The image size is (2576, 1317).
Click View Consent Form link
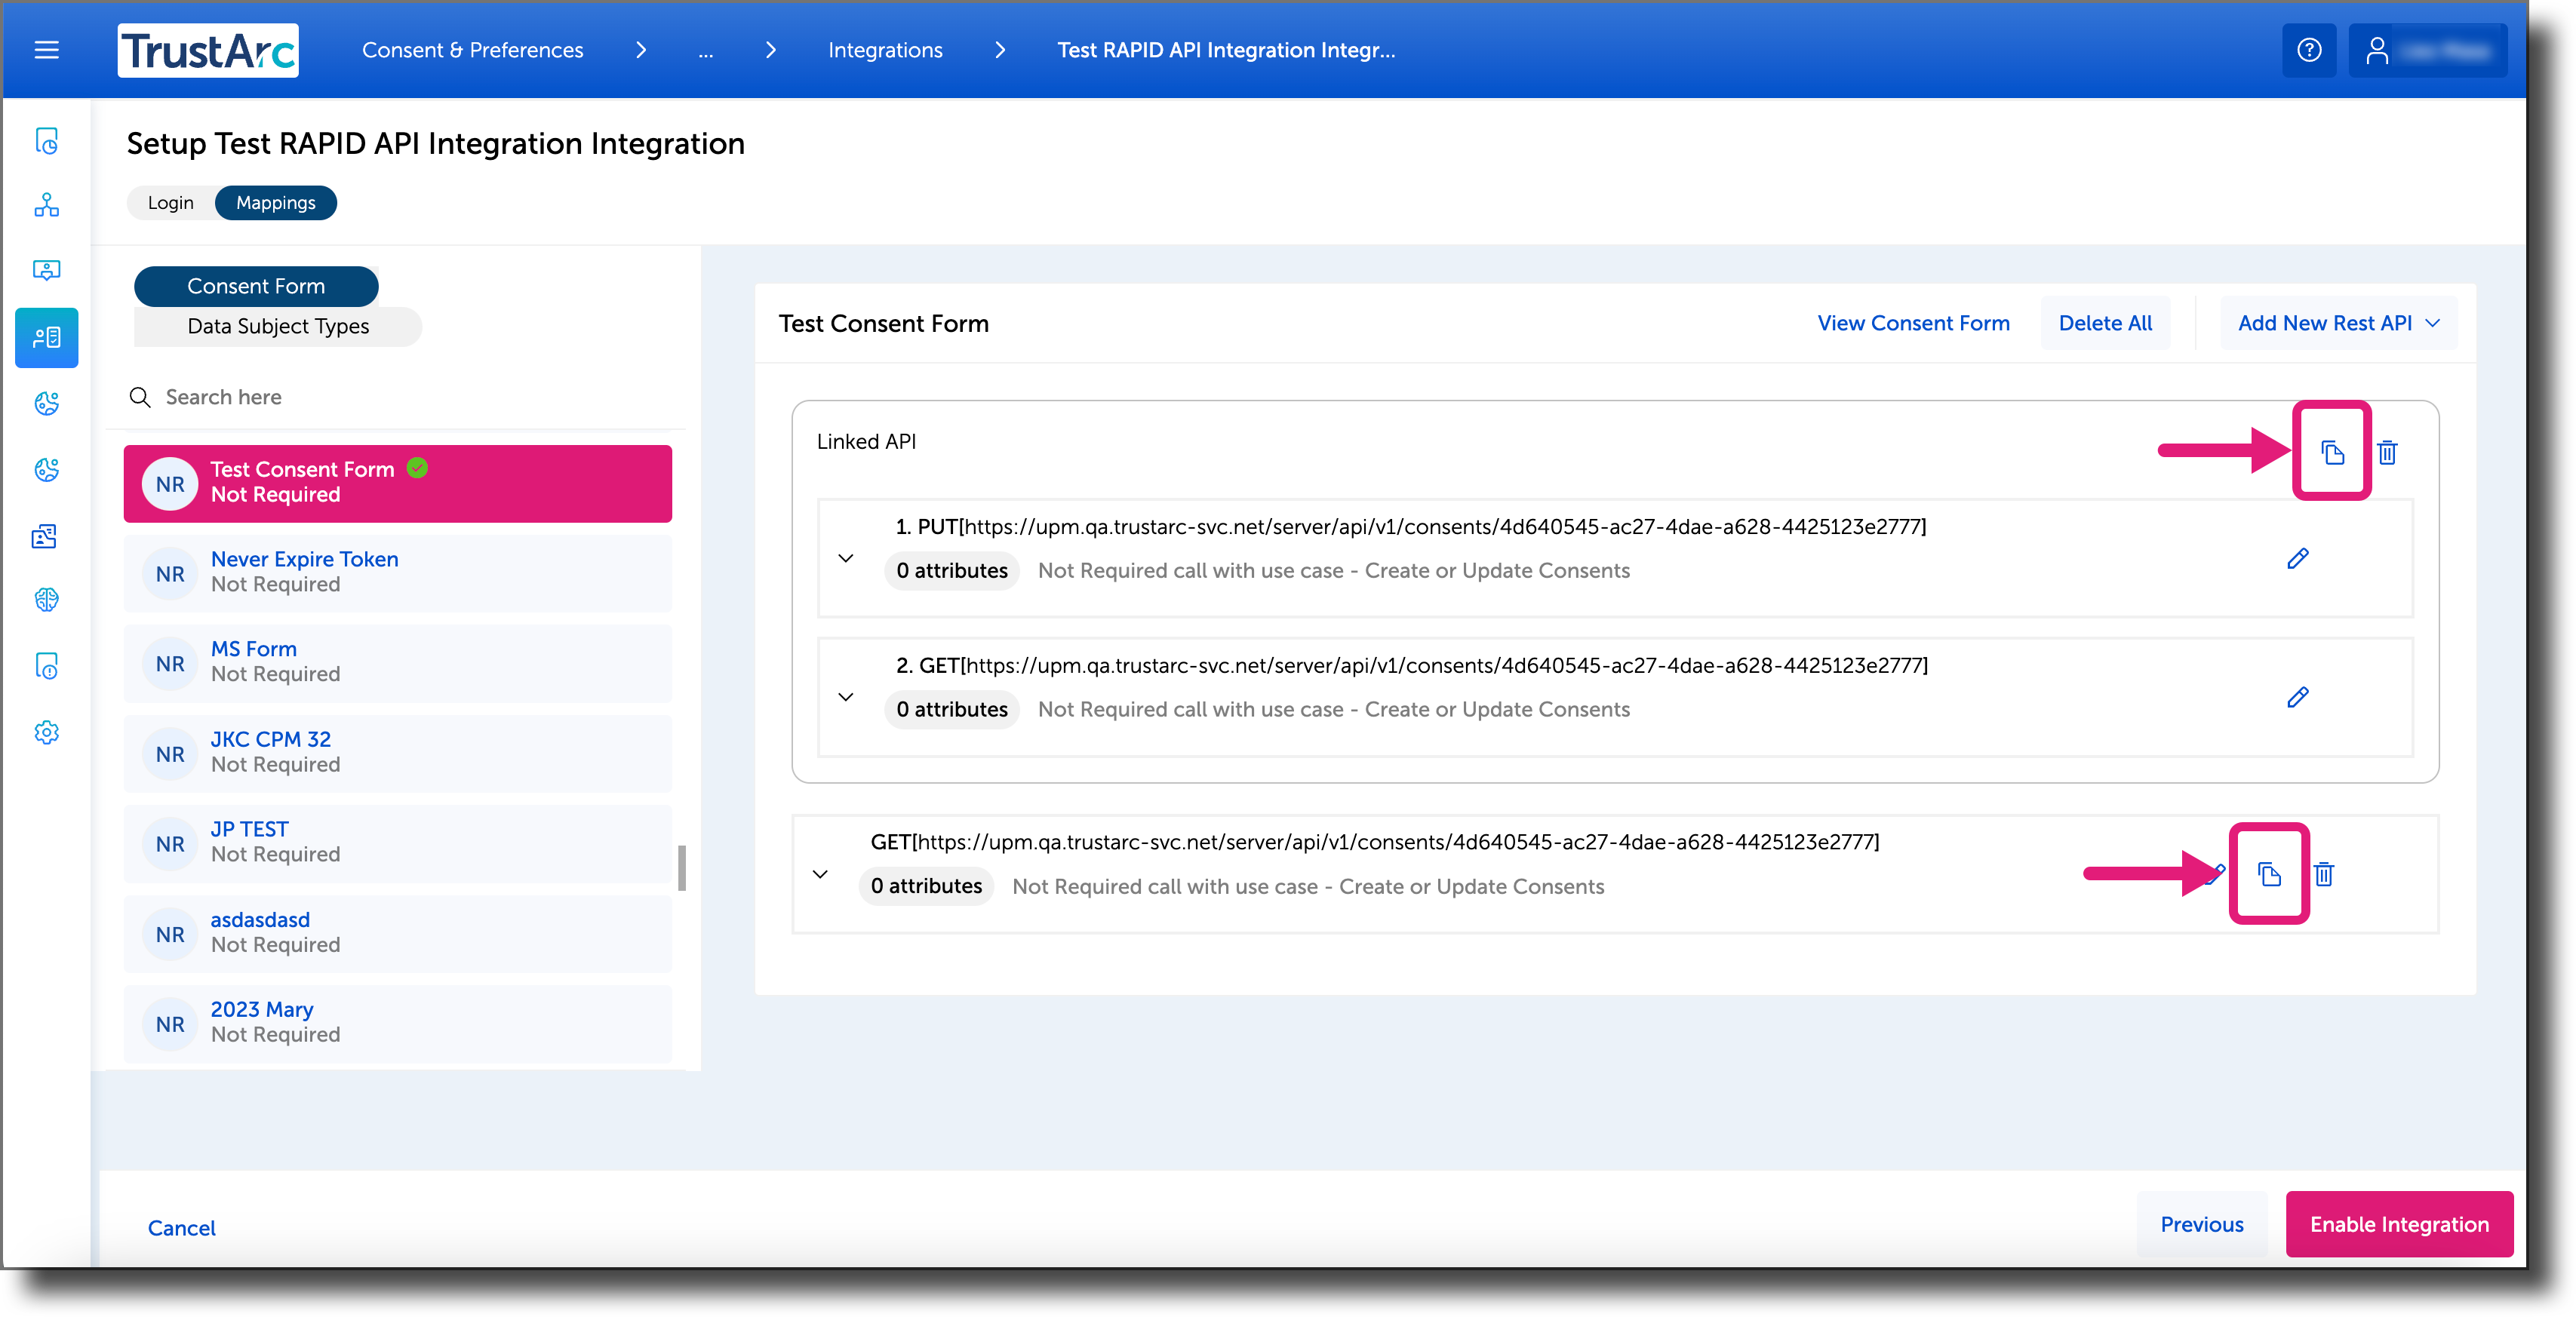tap(1913, 323)
